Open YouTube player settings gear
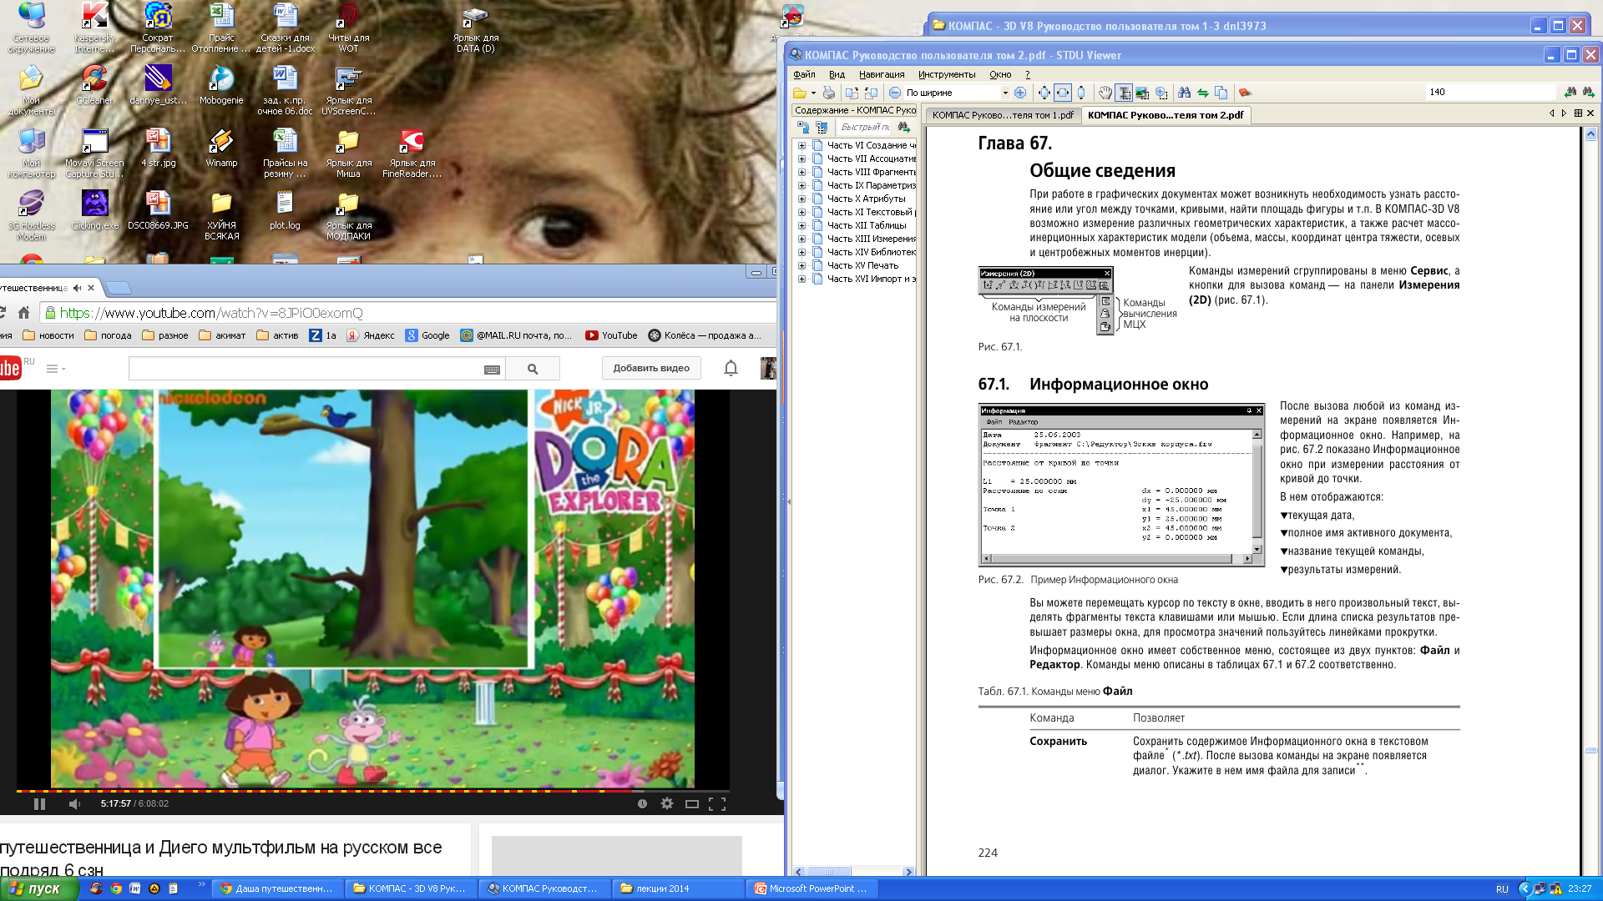The height and width of the screenshot is (901, 1603). click(666, 803)
